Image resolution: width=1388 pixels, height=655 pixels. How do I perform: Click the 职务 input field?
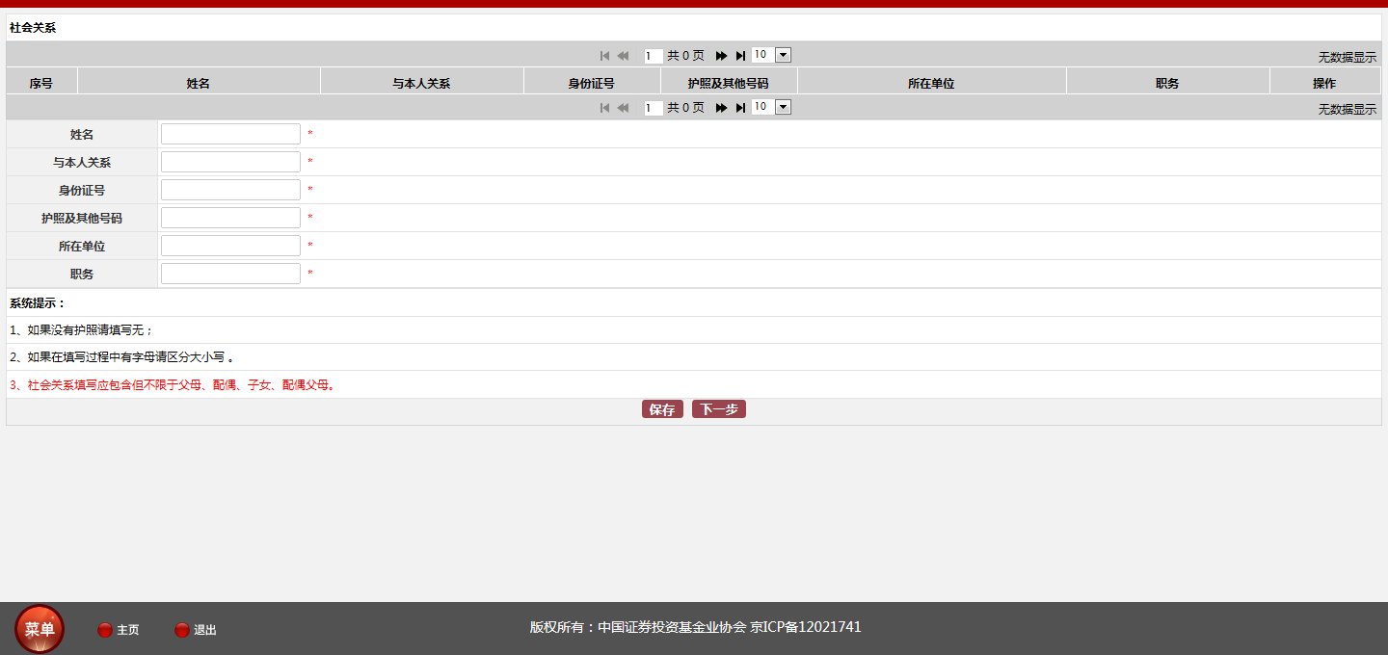[230, 274]
